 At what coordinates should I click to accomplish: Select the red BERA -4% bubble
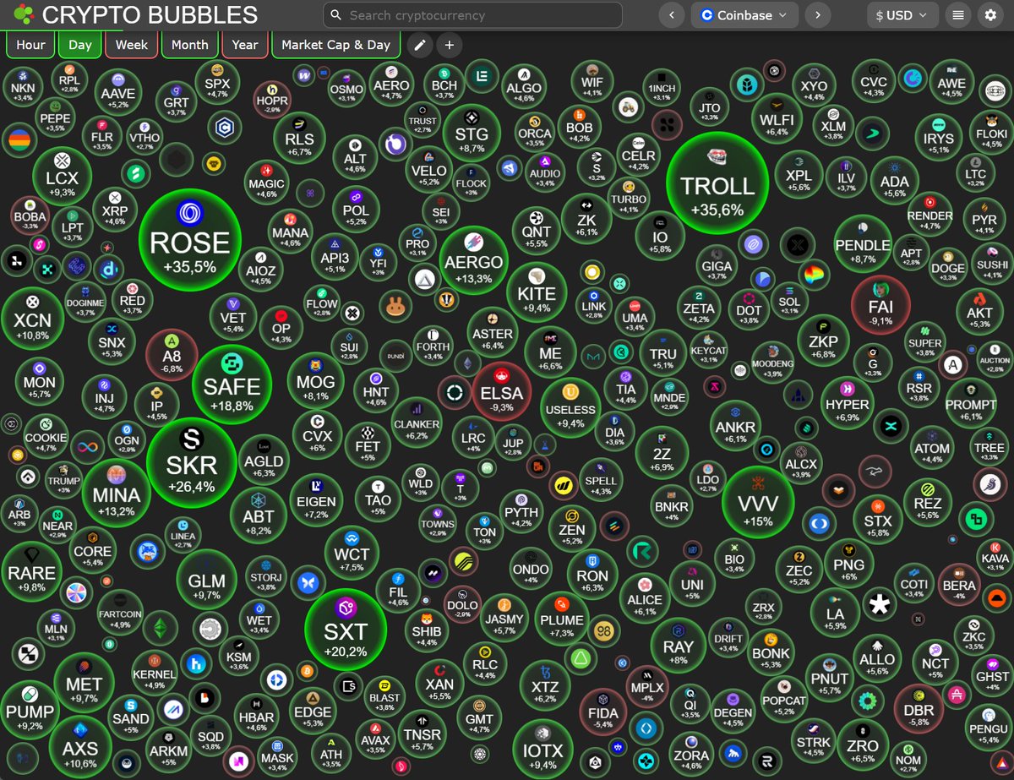pyautogui.click(x=959, y=583)
